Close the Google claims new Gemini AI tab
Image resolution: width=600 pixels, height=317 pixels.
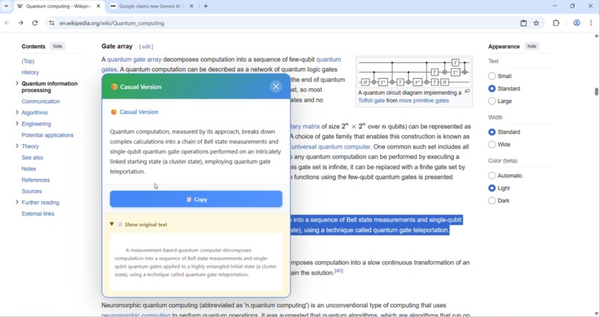192,6
